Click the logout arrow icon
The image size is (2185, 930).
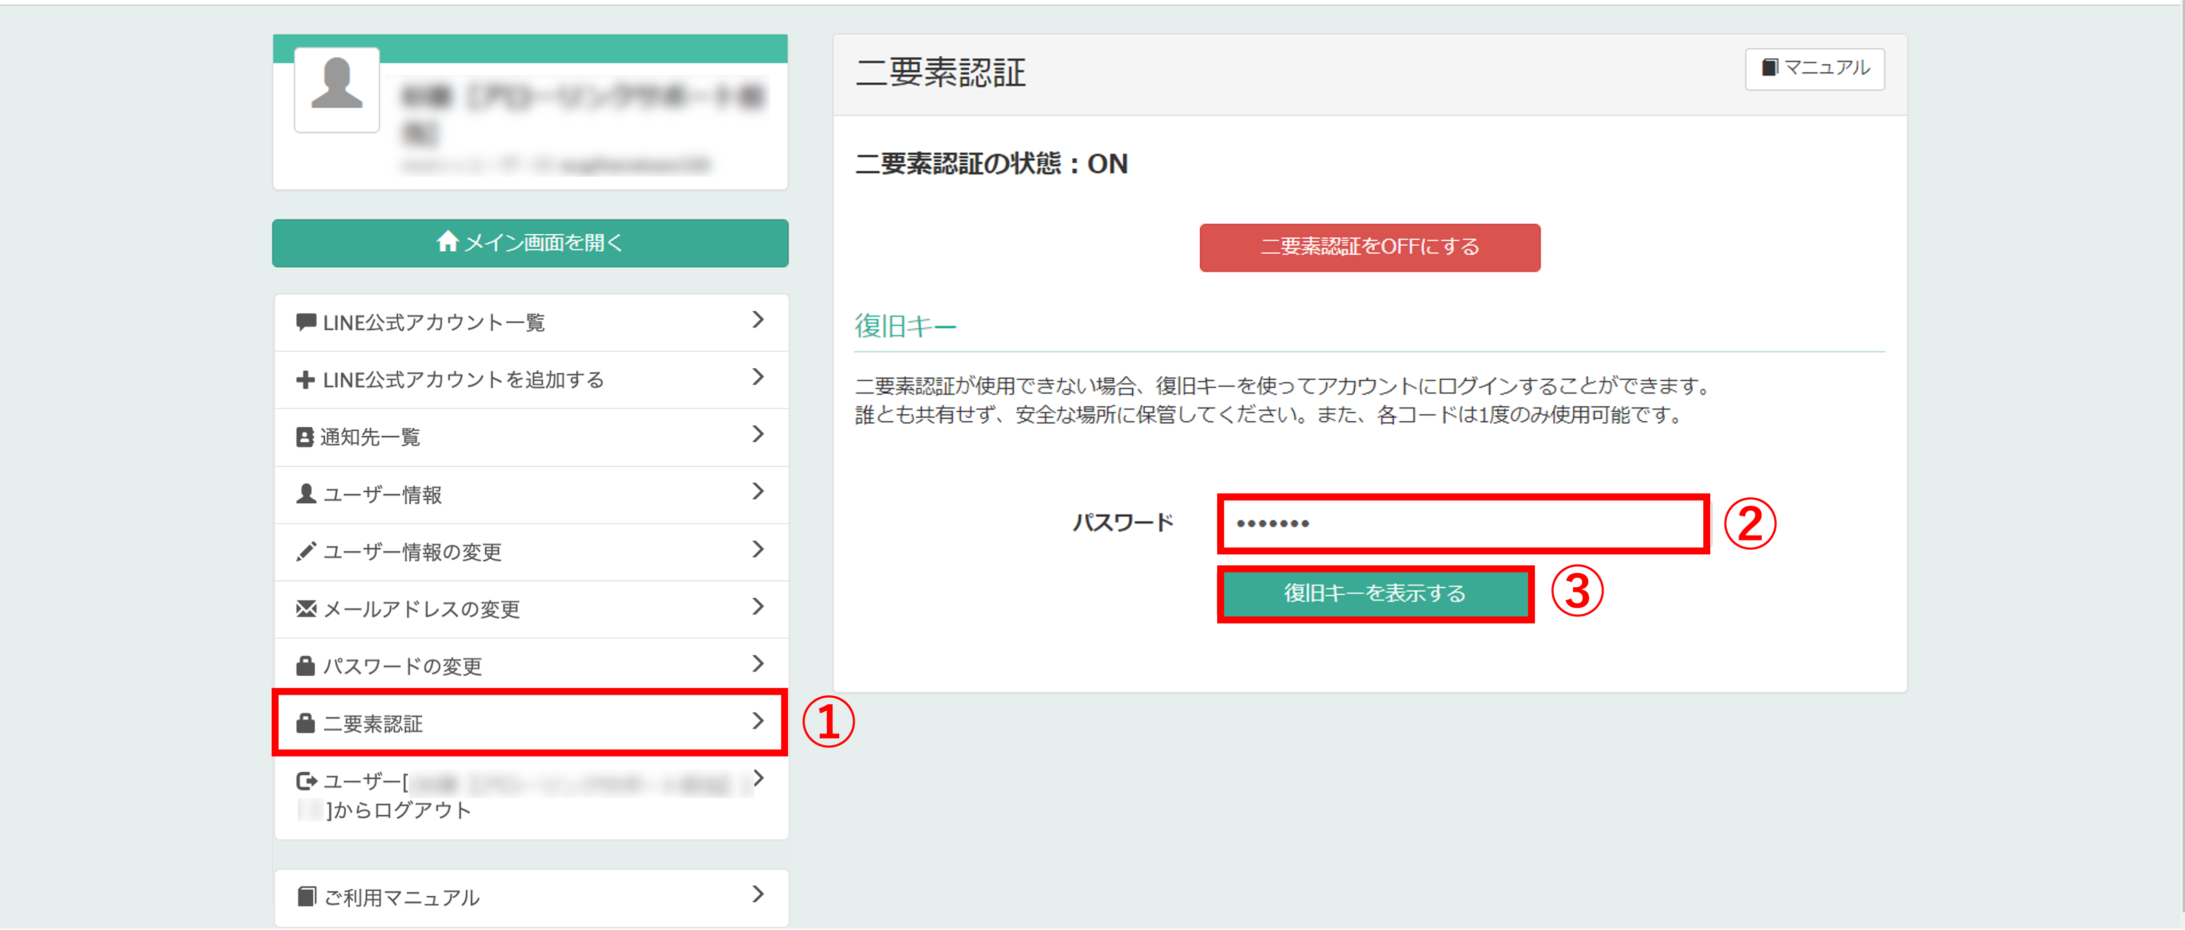pos(306,781)
